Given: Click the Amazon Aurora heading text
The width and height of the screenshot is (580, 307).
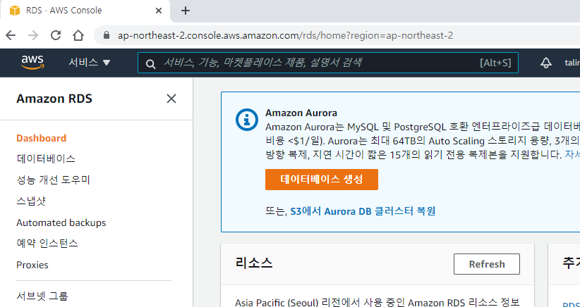Looking at the screenshot, I should (301, 113).
